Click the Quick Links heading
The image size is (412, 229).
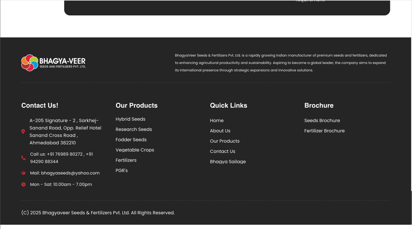tap(229, 105)
